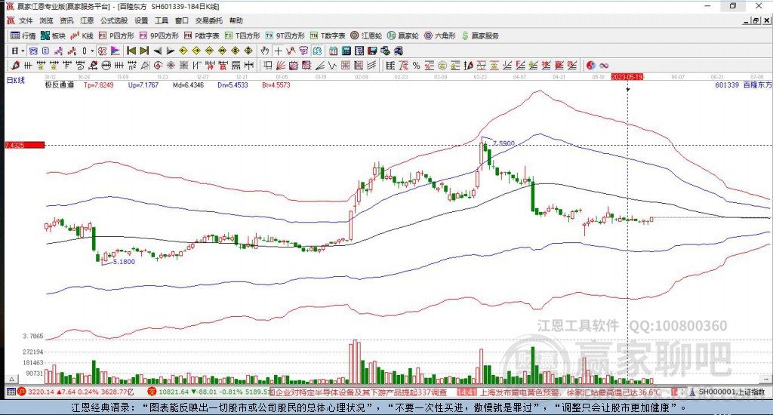Click the yin-yang icon

pos(590,65)
